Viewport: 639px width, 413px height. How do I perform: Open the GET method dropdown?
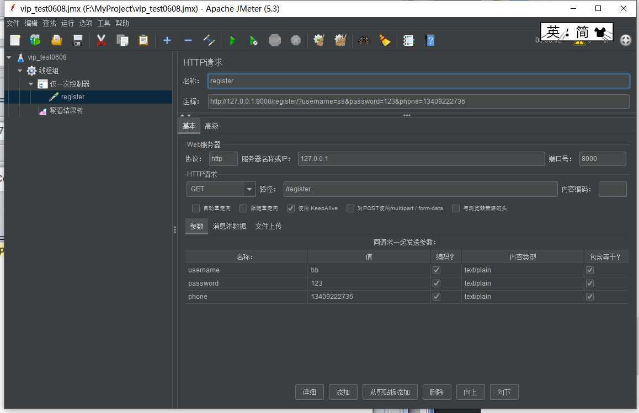[x=249, y=189]
